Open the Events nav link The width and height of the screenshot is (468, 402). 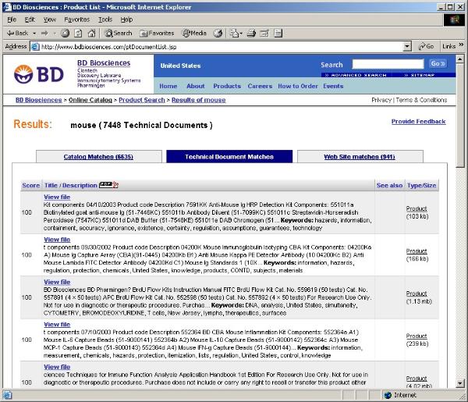[333, 86]
